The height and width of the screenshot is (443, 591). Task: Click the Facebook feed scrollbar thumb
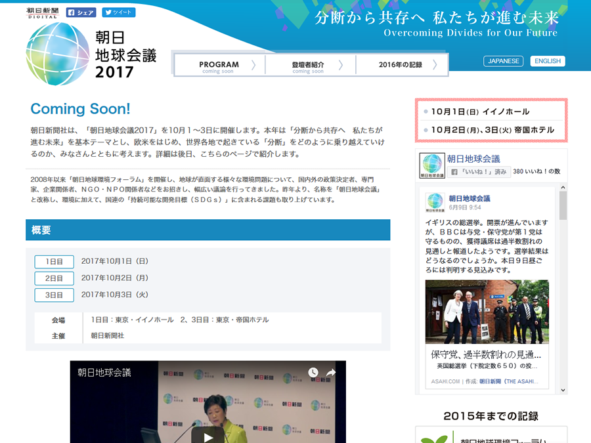[563, 205]
